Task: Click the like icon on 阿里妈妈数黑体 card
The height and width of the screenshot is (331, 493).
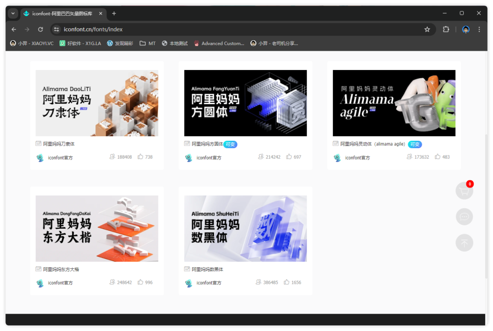Action: pos(286,282)
